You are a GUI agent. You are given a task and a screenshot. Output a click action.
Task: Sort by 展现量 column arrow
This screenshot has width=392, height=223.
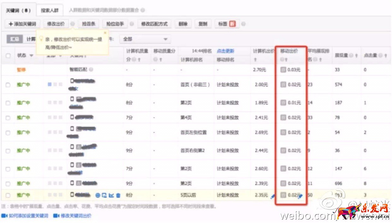point(356,55)
